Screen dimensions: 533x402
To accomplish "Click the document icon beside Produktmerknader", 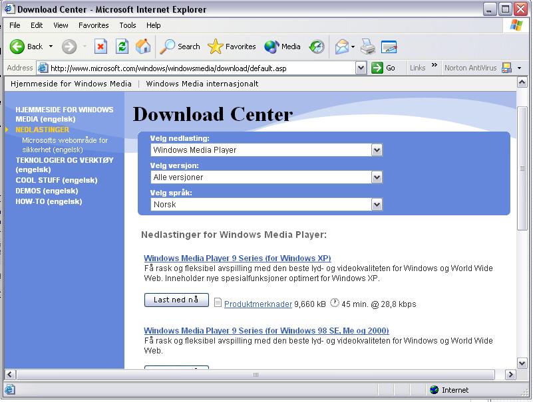I will click(218, 302).
